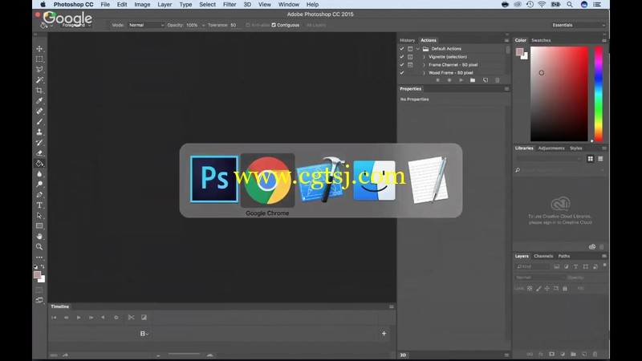Screen dimensions: 642x361
Task: Select the Move tool
Action: (39, 49)
